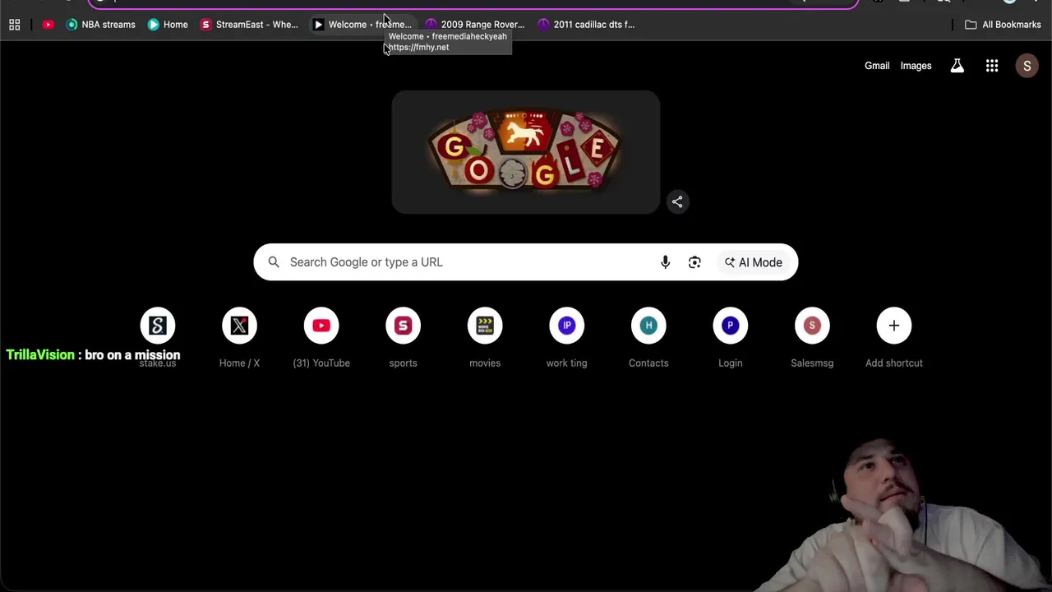Open the Google apps grid launcher
This screenshot has height=592, width=1052.
992,66
